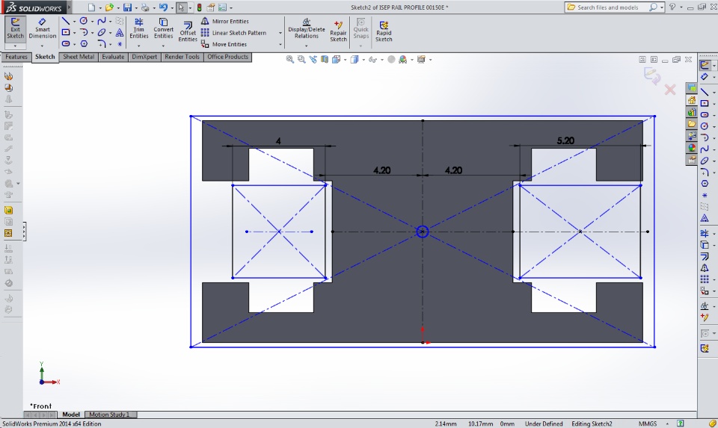Click the Apply Scene icon in view toolbar
718x428 pixels.
pyautogui.click(x=403, y=60)
